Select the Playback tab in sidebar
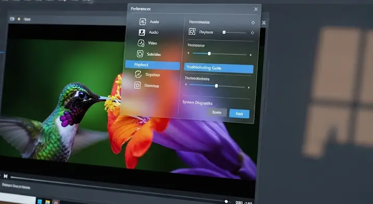373x204 pixels. (153, 65)
